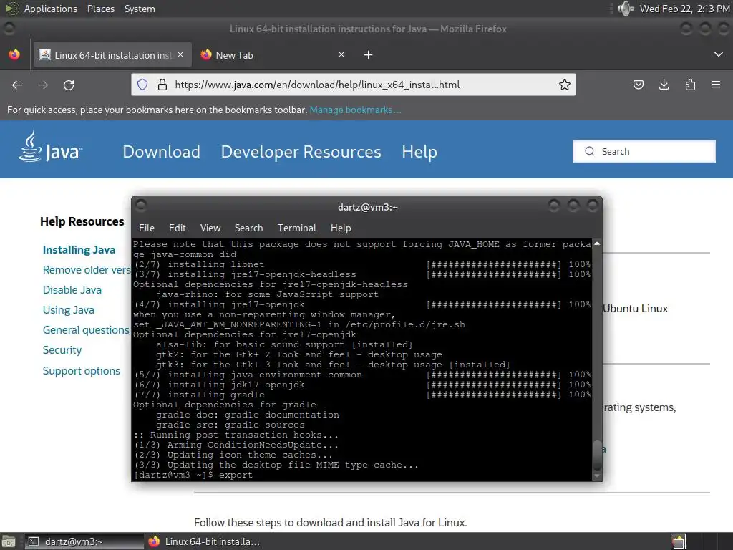This screenshot has height=550, width=733.
Task: Click the Firefox View icon left of tabs
Action: 14,54
